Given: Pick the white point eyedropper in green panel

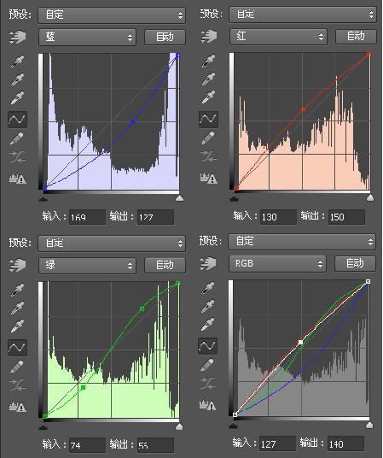Looking at the screenshot, I should point(18,326).
